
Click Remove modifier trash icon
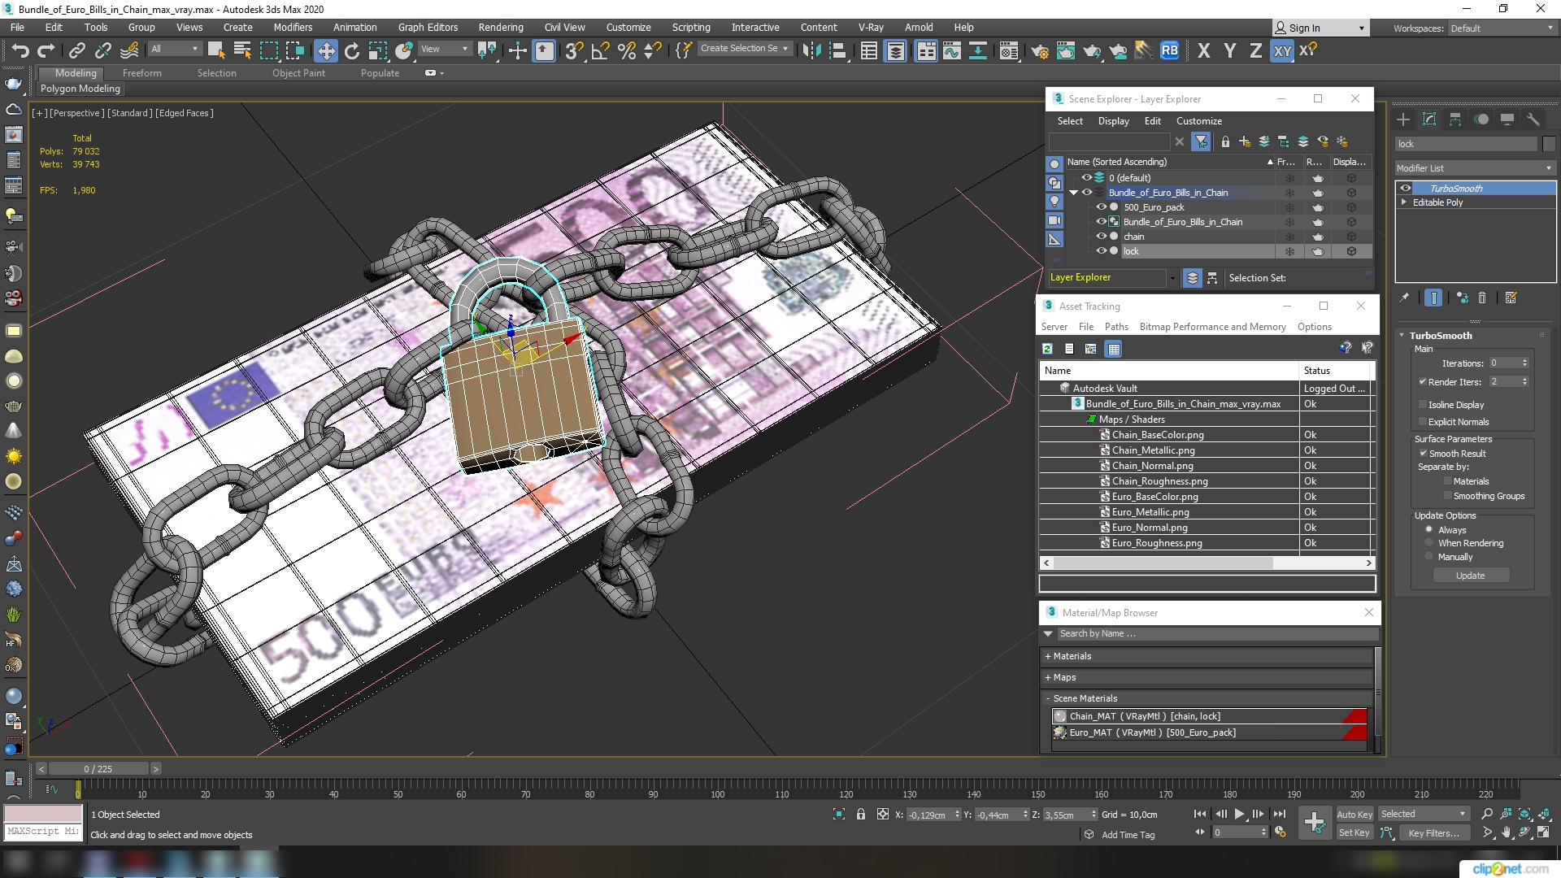(x=1481, y=298)
